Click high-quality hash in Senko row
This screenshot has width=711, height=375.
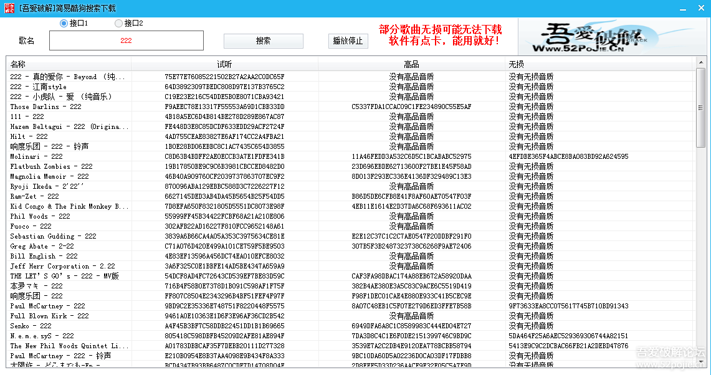(411, 326)
